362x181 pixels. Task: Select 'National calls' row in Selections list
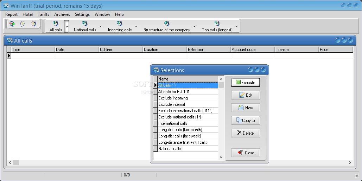[188, 149]
